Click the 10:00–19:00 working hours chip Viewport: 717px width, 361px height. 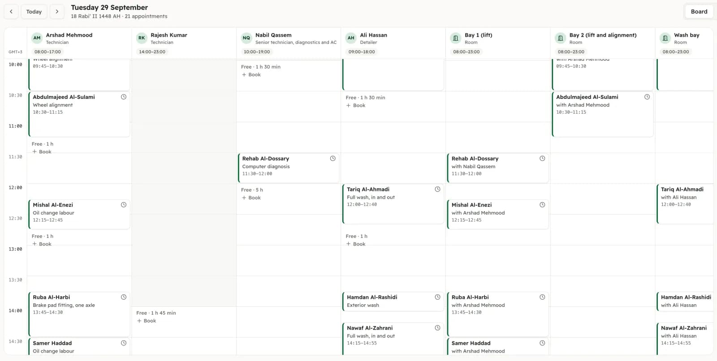tap(257, 52)
